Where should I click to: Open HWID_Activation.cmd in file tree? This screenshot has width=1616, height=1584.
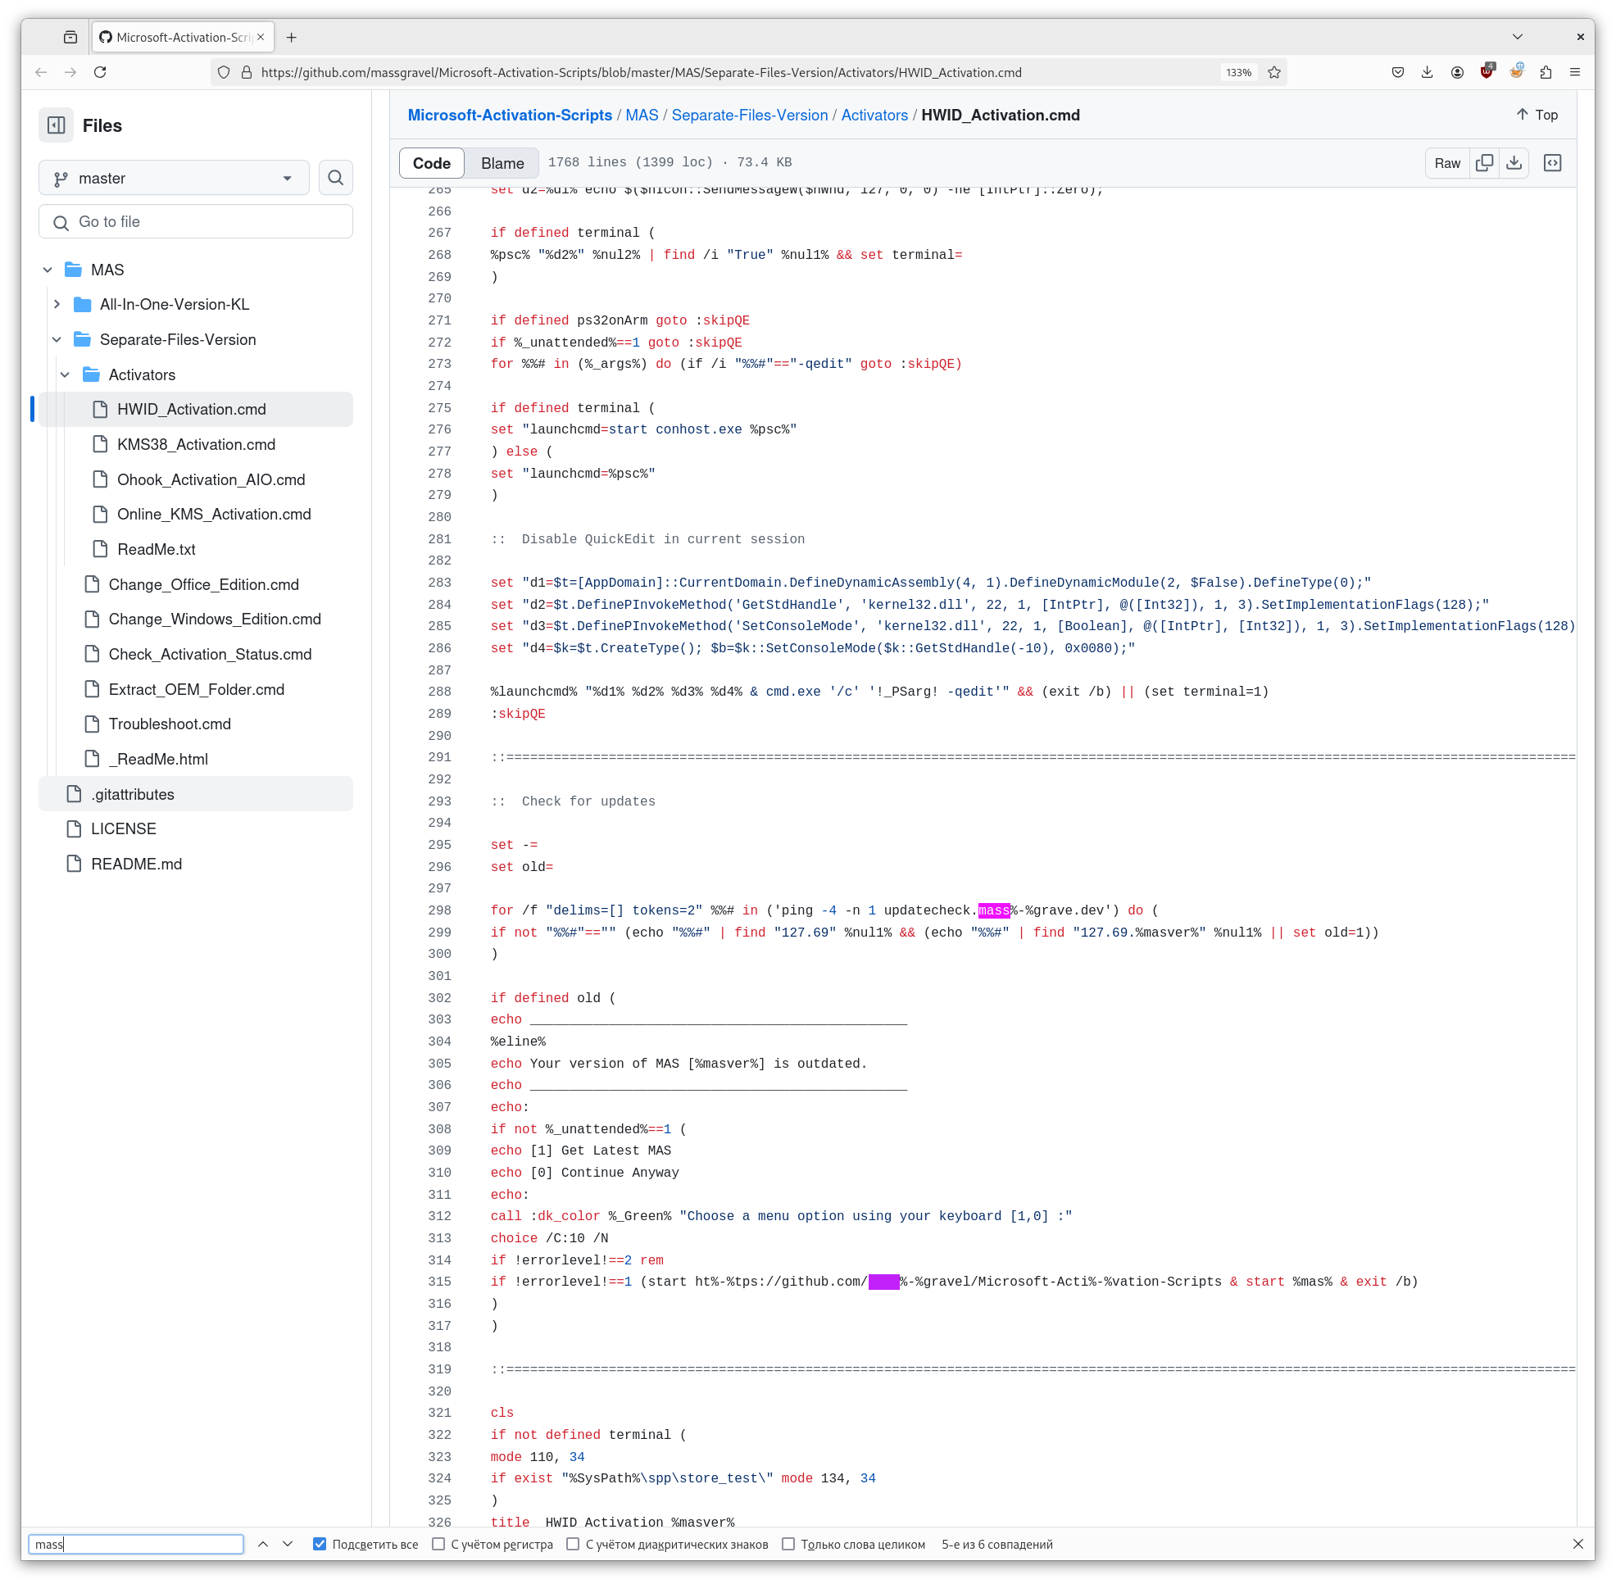pyautogui.click(x=196, y=409)
